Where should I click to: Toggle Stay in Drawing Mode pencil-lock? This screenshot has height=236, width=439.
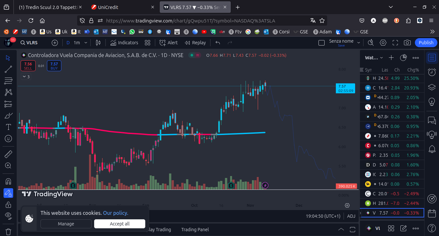coord(8,193)
